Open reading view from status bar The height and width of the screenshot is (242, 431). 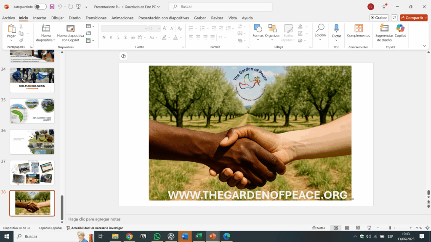358,228
